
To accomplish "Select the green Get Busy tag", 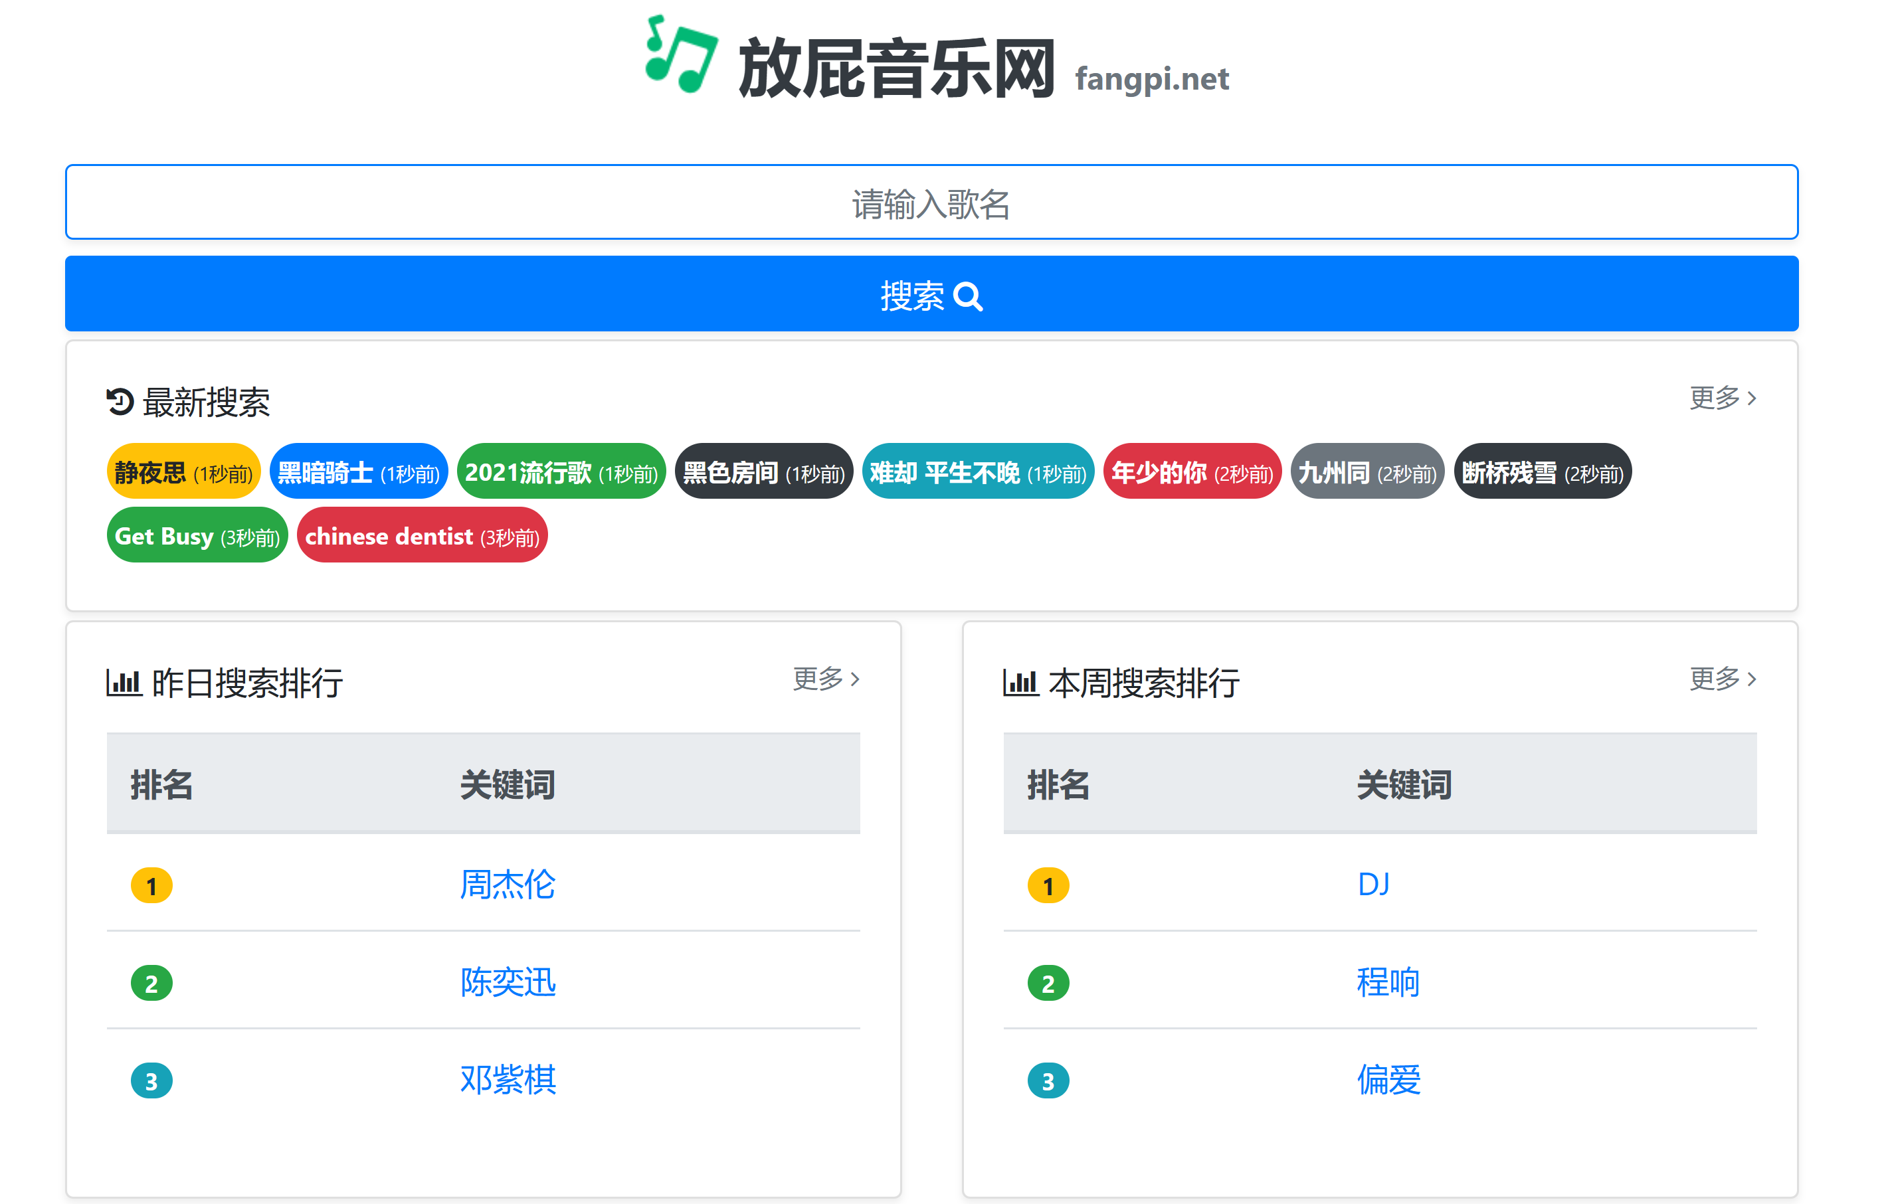I will point(197,536).
